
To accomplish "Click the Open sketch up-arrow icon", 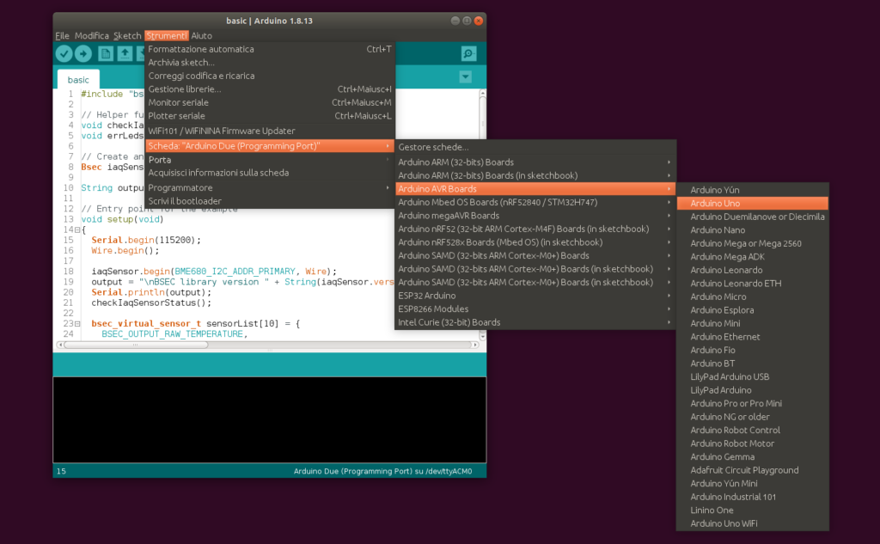I will coord(125,53).
